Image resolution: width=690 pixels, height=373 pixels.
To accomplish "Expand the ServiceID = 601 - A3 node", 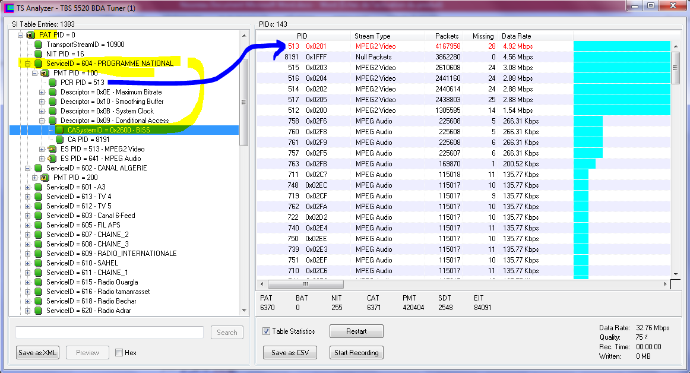I will (28, 187).
